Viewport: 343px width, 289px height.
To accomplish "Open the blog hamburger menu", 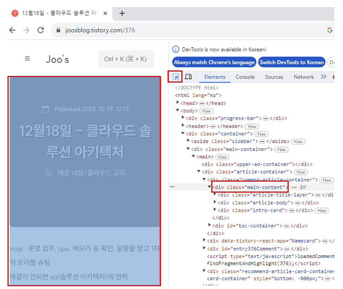I will pyautogui.click(x=28, y=59).
